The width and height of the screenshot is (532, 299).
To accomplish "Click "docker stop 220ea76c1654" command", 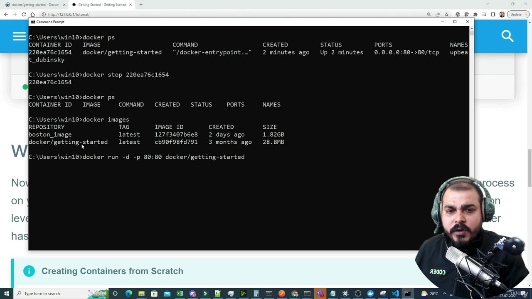I will tap(126, 75).
